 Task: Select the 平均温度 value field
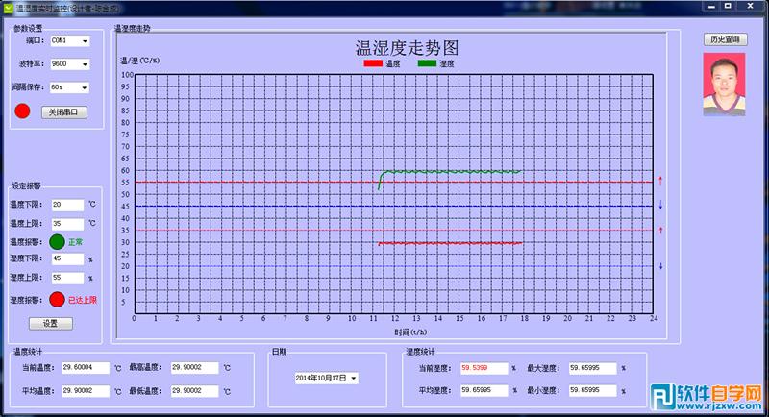[86, 391]
